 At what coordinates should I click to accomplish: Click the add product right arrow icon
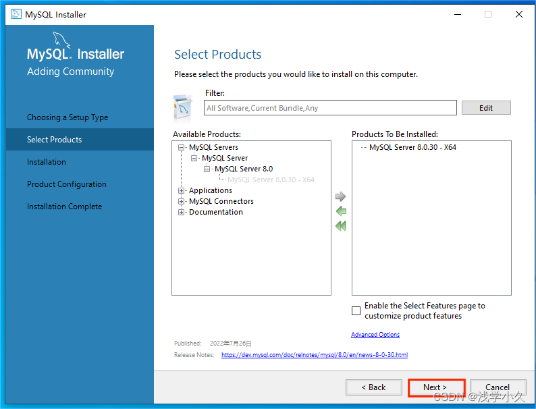pyautogui.click(x=340, y=196)
